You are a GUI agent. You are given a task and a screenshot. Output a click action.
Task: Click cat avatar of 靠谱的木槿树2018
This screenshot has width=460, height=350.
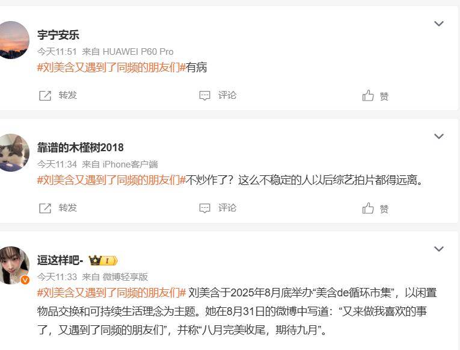click(12, 152)
